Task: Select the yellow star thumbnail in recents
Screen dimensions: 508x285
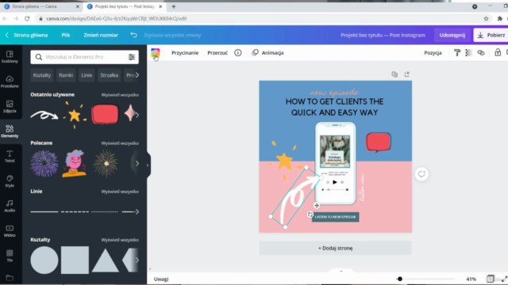Action: click(75, 115)
